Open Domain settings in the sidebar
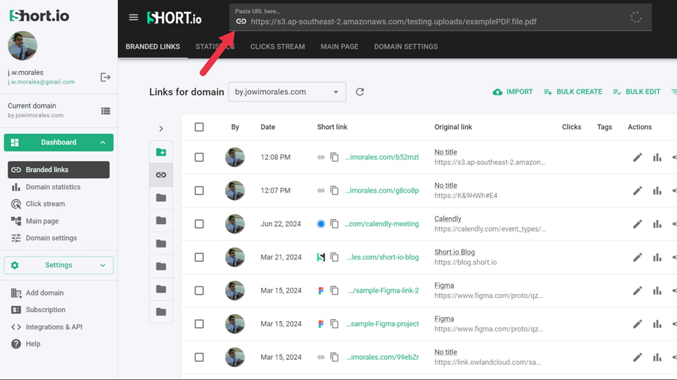 pyautogui.click(x=44, y=238)
